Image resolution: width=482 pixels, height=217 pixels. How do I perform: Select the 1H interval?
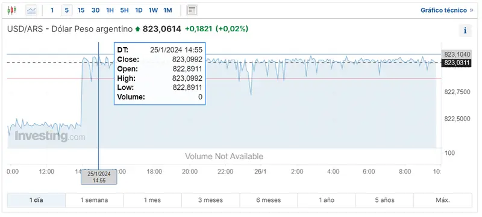tap(110, 10)
